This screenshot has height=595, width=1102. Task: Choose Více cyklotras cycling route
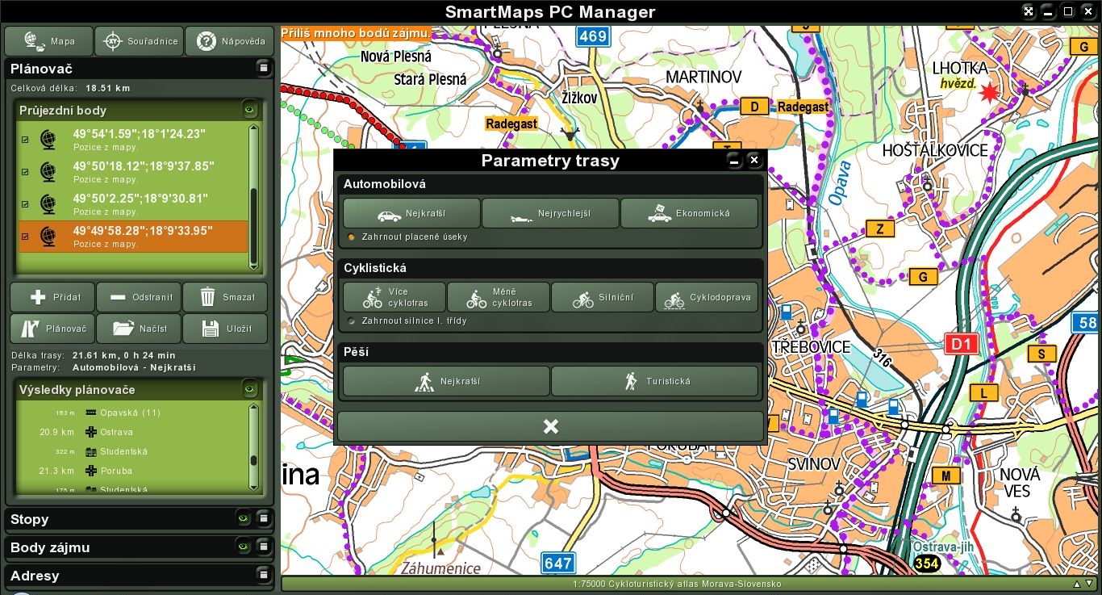tap(394, 297)
